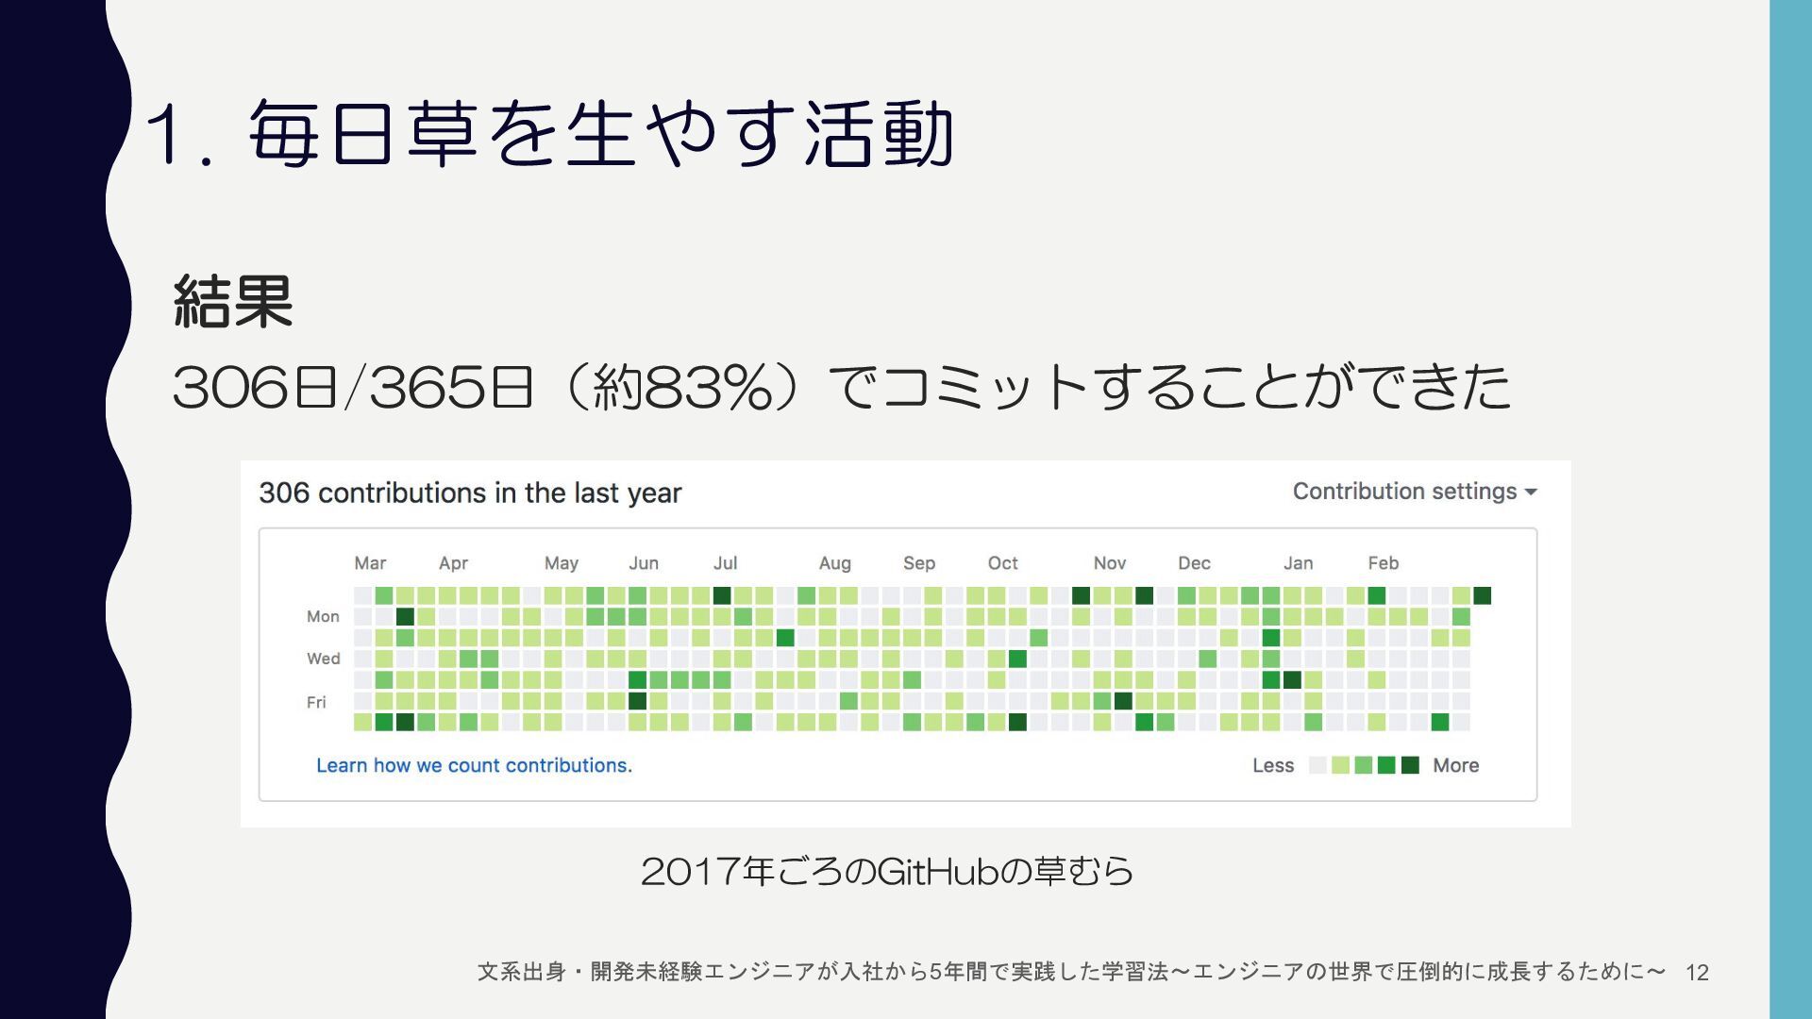Click the Feb month label
This screenshot has width=1812, height=1019.
(x=1383, y=563)
